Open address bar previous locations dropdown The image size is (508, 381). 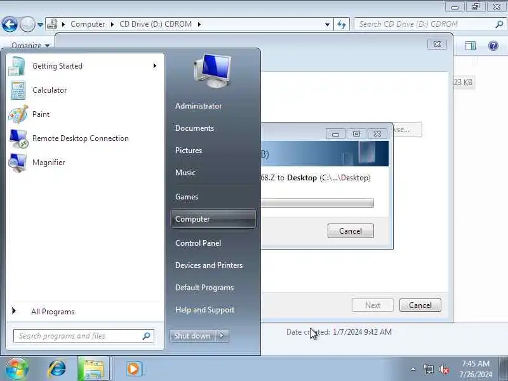(x=327, y=24)
